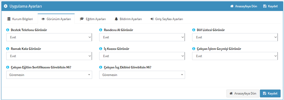Screen dimensions: 284x100
Task: Expand the Randevu Al Görünür select box
Action: coord(142,37)
